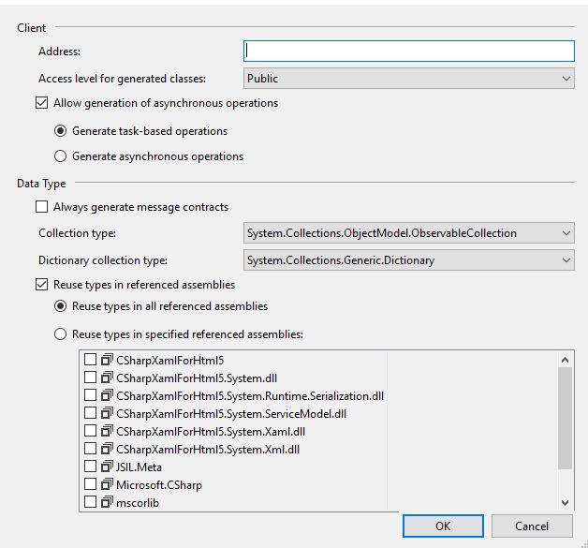Click assembly icon beside System.Runtime.Serialization.dll
The height and width of the screenshot is (548, 588).
pos(107,395)
